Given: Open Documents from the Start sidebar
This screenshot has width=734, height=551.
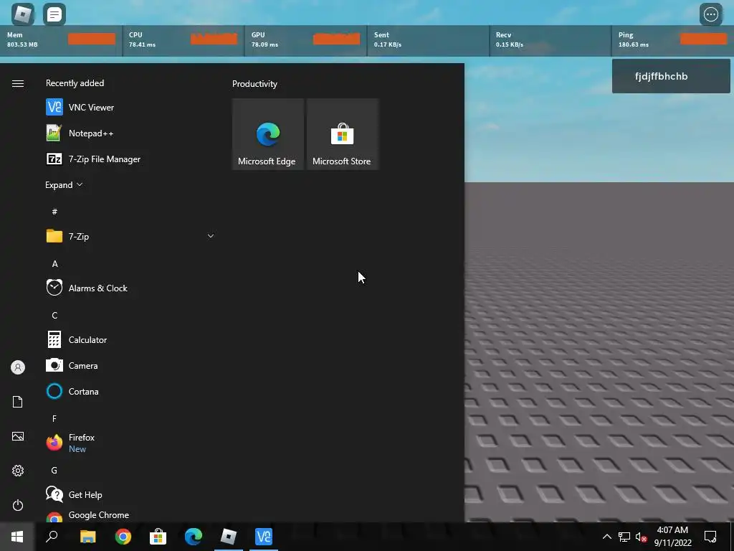Looking at the screenshot, I should (18, 402).
